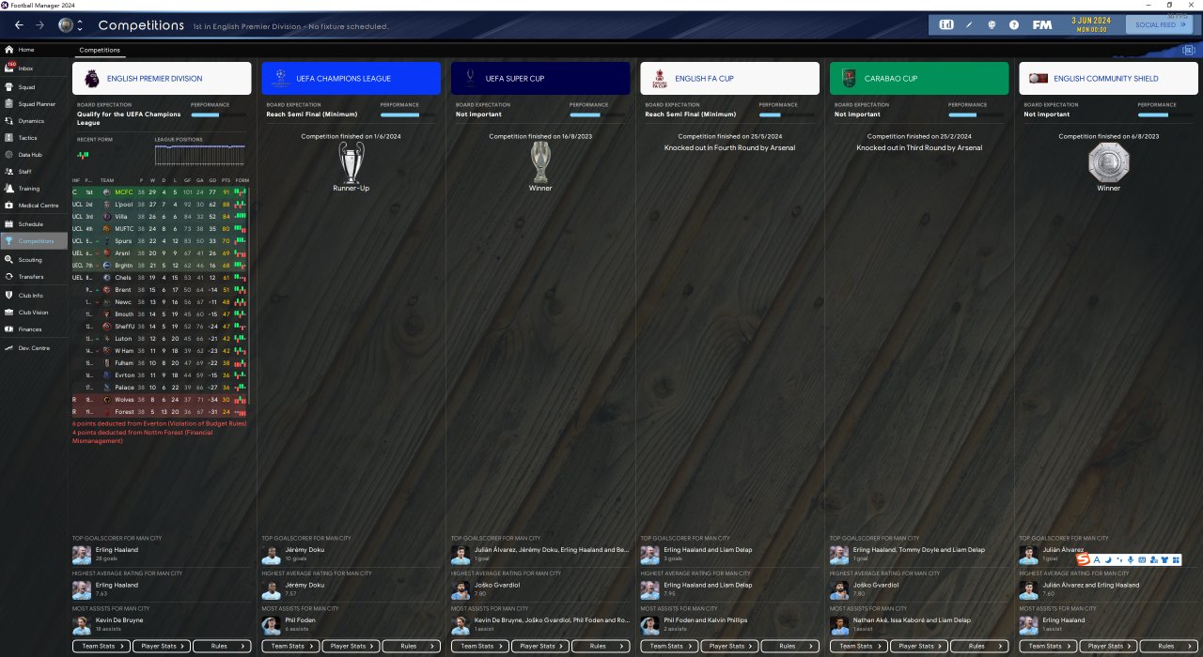The image size is (1203, 657).
Task: Expand the club switcher up-down arrows
Action: 80,24
